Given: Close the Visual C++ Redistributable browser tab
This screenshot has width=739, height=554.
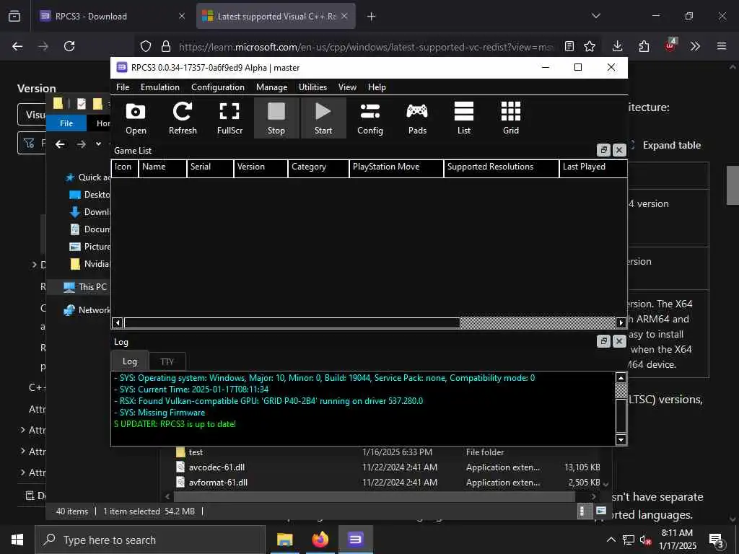Looking at the screenshot, I should (x=344, y=17).
